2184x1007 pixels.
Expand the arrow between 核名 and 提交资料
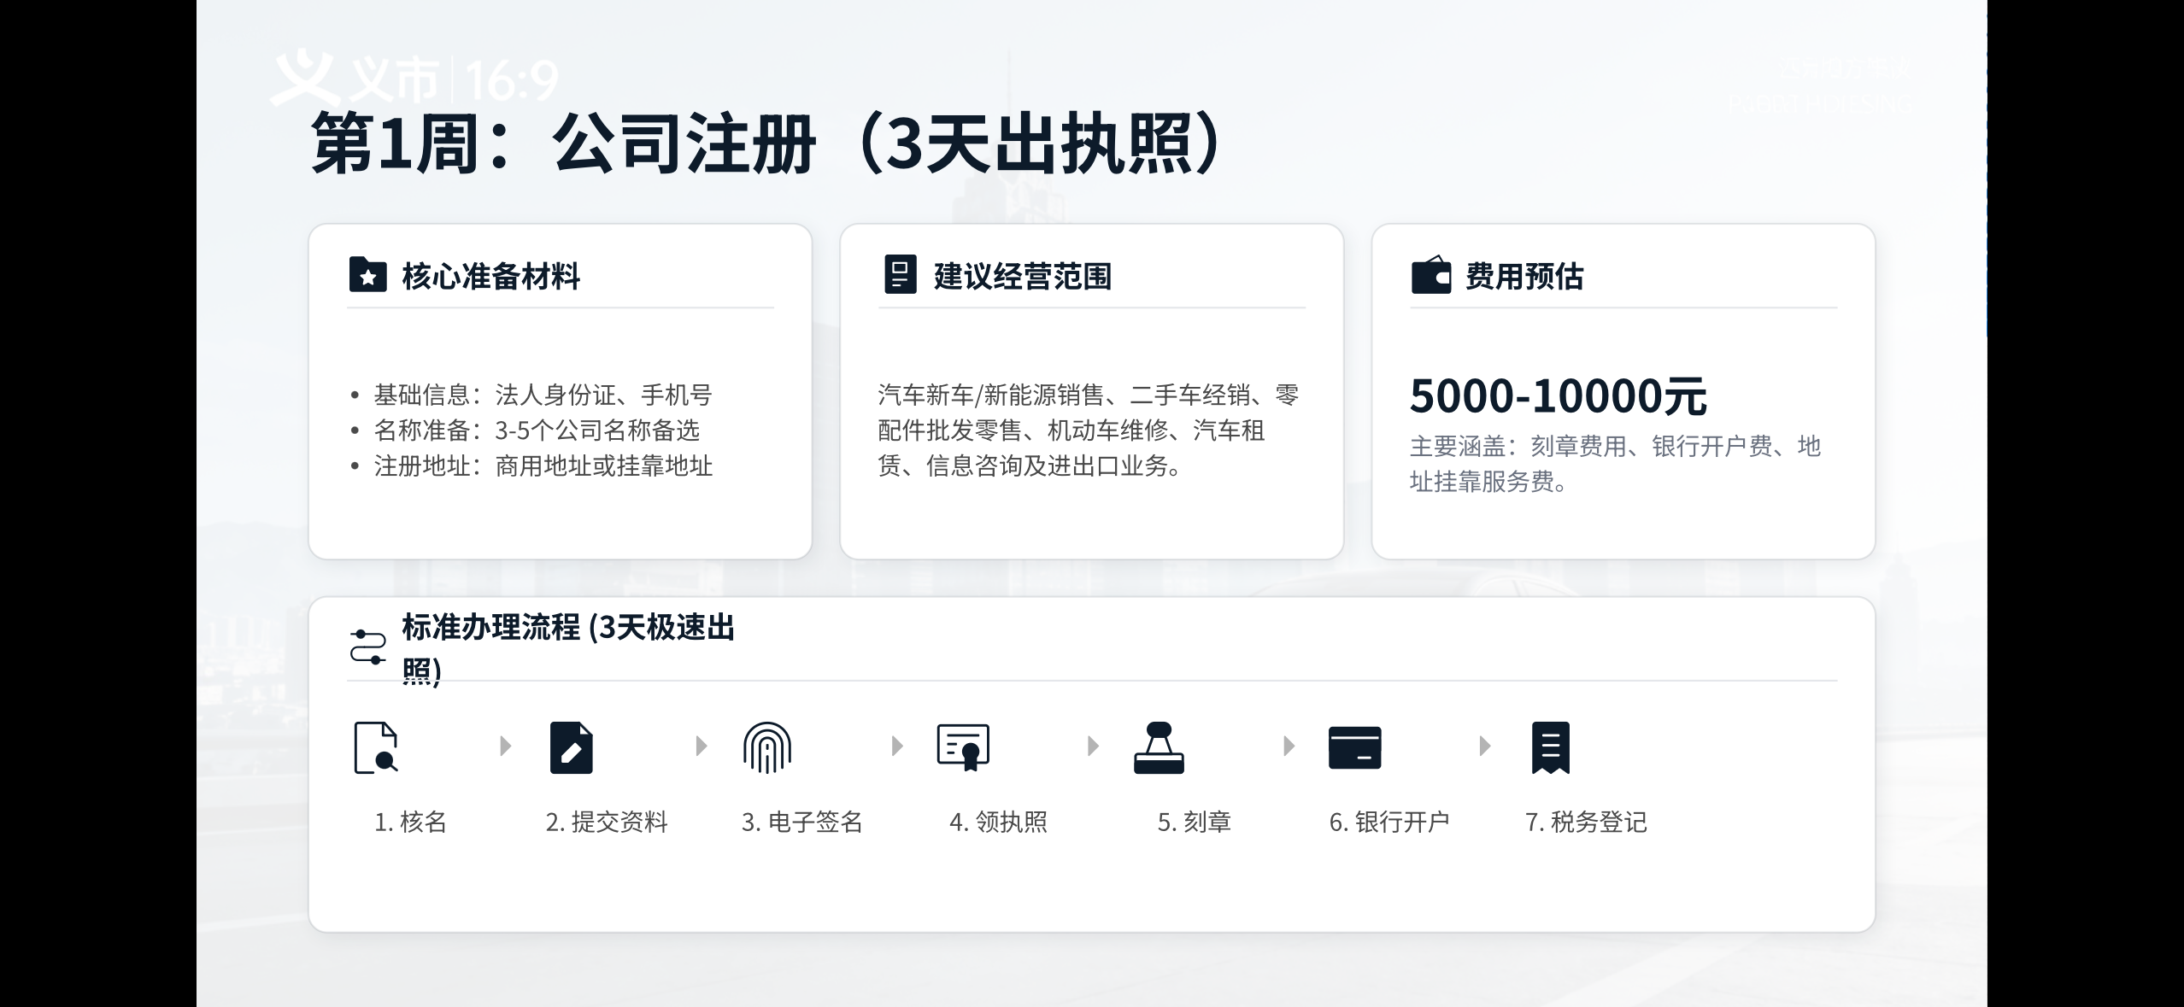point(504,746)
